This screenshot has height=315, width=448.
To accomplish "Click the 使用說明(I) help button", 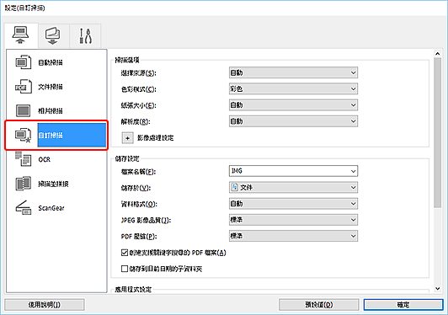I will point(45,305).
